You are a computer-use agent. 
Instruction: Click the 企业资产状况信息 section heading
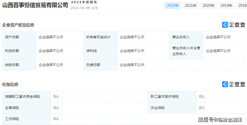18,25
